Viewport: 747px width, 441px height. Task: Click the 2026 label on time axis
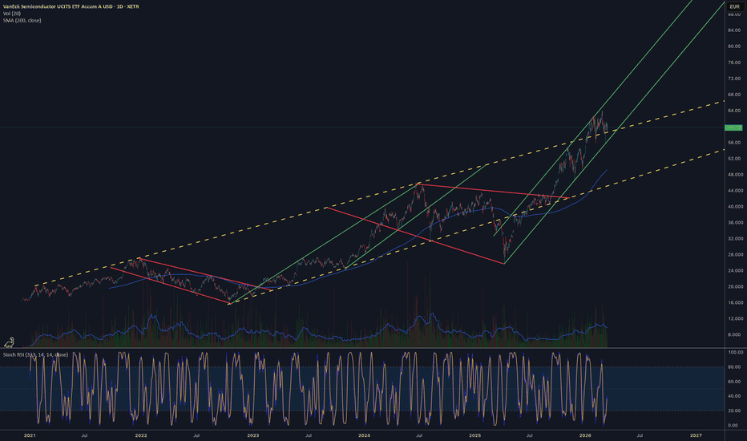[586, 435]
